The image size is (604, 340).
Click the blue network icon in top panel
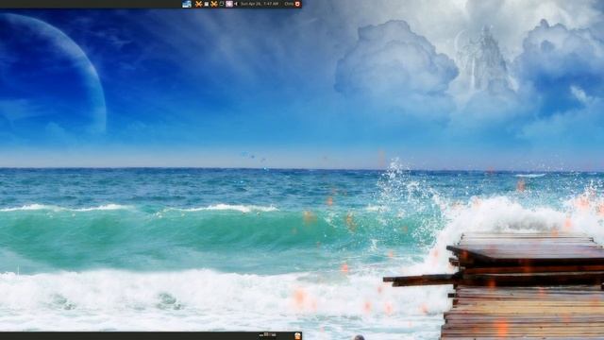pos(187,4)
